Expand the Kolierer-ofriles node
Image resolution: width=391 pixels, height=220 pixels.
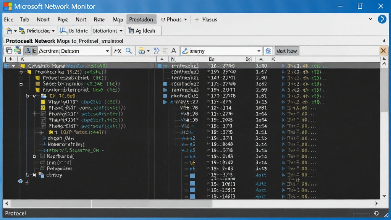pos(45,144)
